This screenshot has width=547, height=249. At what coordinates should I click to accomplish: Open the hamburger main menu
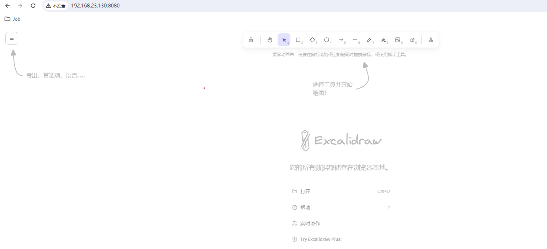coord(11,38)
